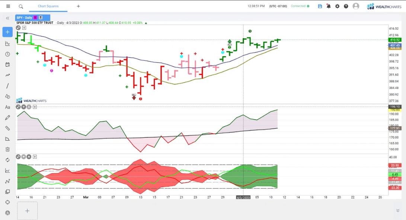Click the 196.10 indicator value label

[x=395, y=107]
